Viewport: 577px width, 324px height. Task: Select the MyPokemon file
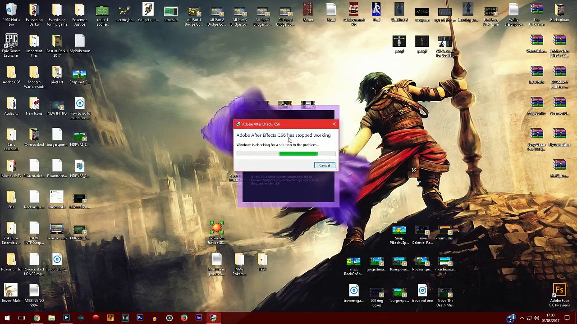tap(80, 43)
